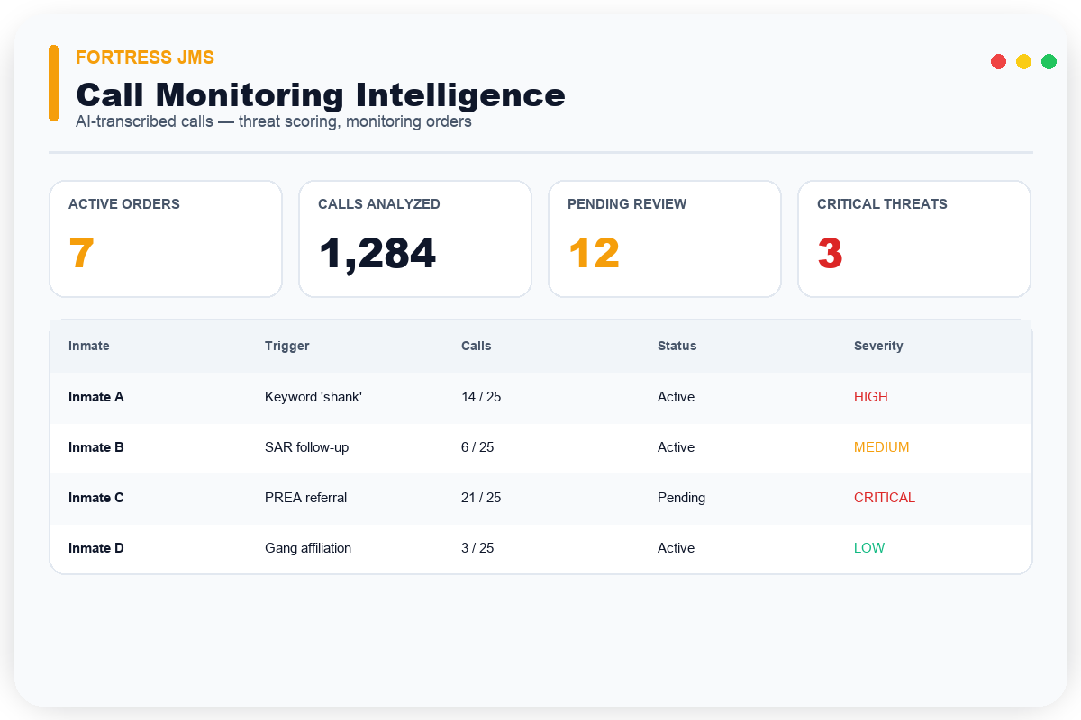Open the Active Orders card

[x=166, y=238]
